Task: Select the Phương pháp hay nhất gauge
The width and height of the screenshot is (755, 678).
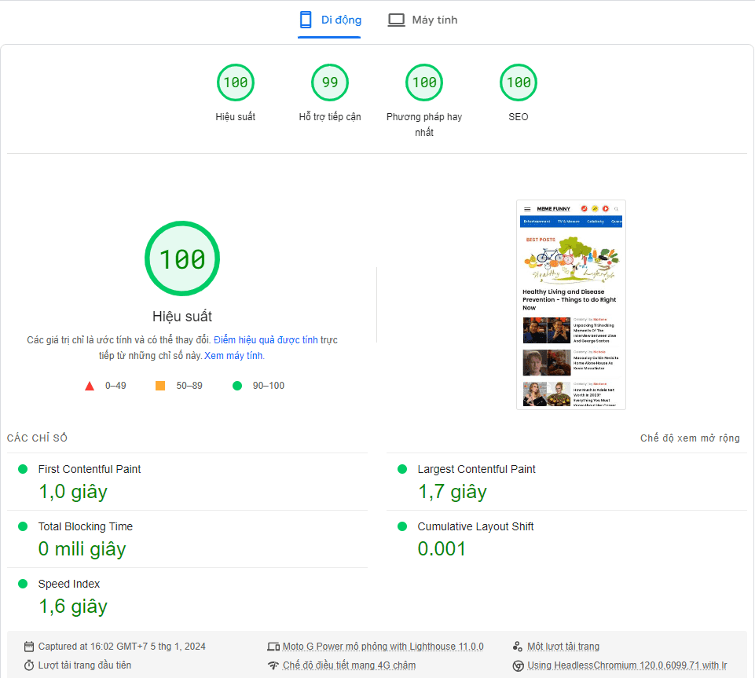Action: 424,82
